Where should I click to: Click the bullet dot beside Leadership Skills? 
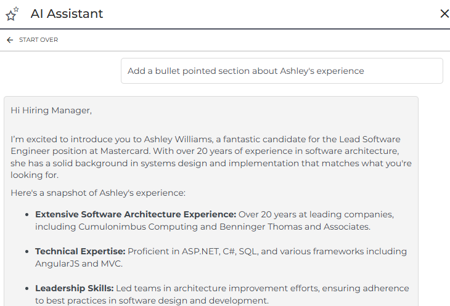(x=27, y=289)
